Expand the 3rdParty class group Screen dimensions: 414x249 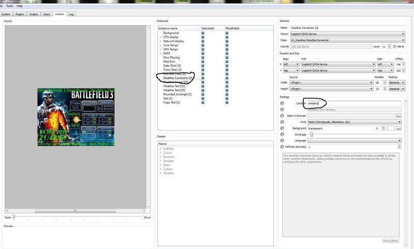[x=160, y=149]
